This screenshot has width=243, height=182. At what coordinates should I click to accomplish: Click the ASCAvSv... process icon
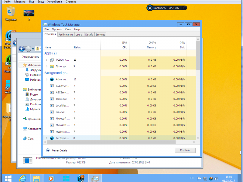(x=52, y=86)
